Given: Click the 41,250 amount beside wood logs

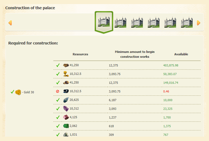Looking at the screenshot, I should pos(74,65).
